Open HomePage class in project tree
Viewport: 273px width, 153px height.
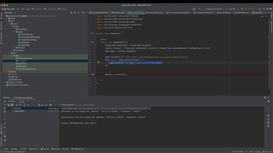click(x=25, y=42)
